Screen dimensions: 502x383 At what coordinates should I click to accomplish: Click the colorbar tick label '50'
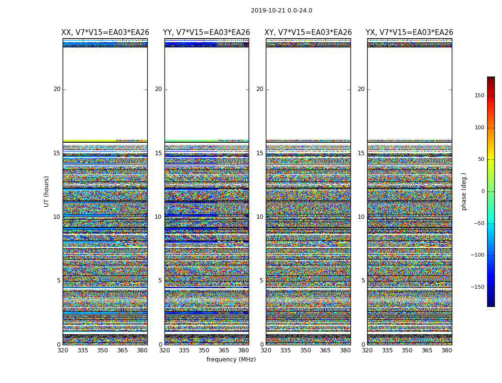click(x=481, y=159)
